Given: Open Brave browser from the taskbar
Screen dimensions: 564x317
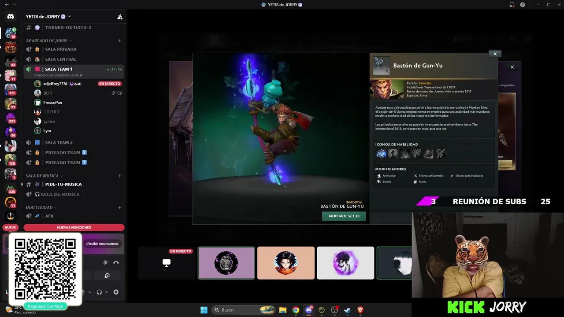Looking at the screenshot, I should [x=360, y=310].
